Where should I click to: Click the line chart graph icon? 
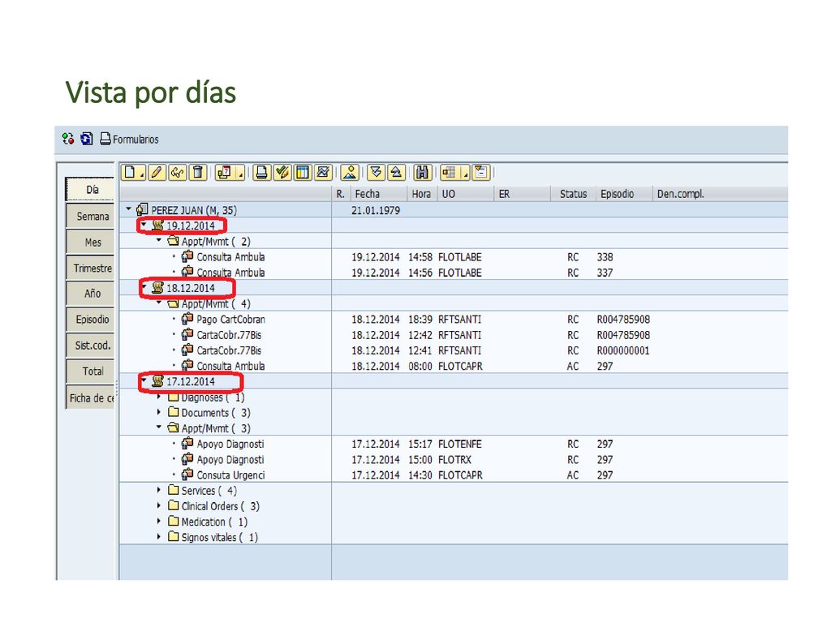click(323, 172)
